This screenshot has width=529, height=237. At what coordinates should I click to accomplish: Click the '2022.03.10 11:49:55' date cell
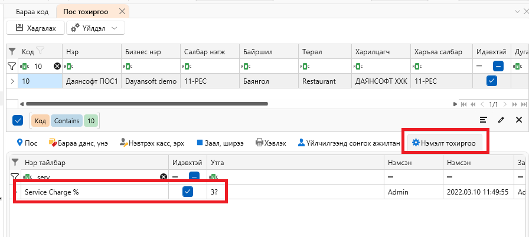[478, 192]
